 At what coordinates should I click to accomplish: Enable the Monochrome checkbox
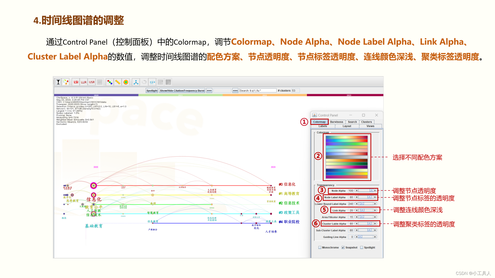(320, 248)
